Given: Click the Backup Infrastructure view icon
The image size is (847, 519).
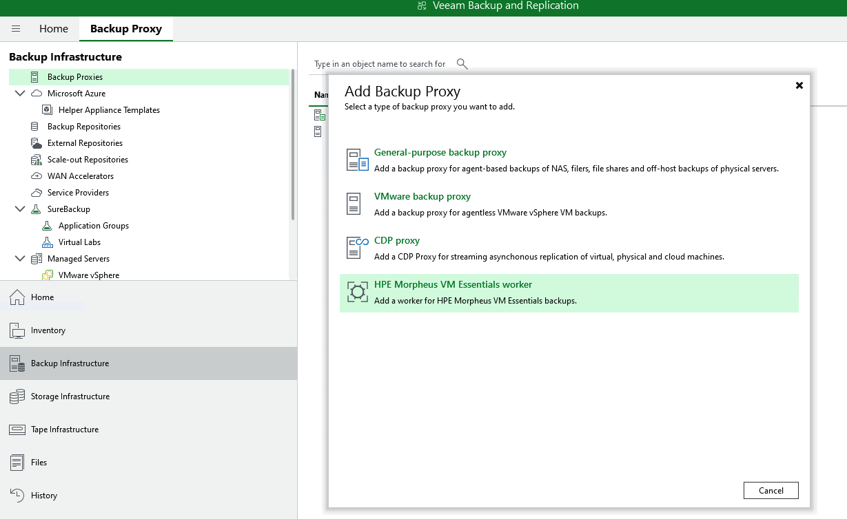Looking at the screenshot, I should [x=17, y=363].
